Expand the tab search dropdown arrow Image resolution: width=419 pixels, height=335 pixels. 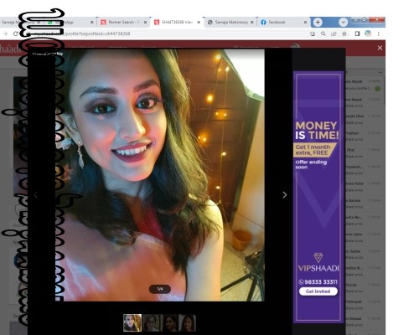pyautogui.click(x=343, y=22)
